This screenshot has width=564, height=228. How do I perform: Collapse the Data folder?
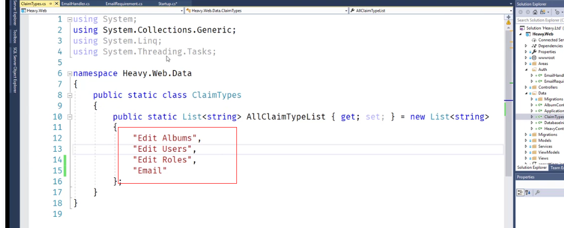[526, 93]
